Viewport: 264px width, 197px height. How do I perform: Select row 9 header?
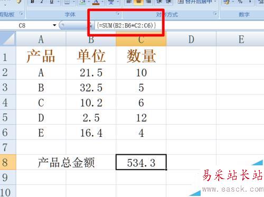(x=8, y=177)
